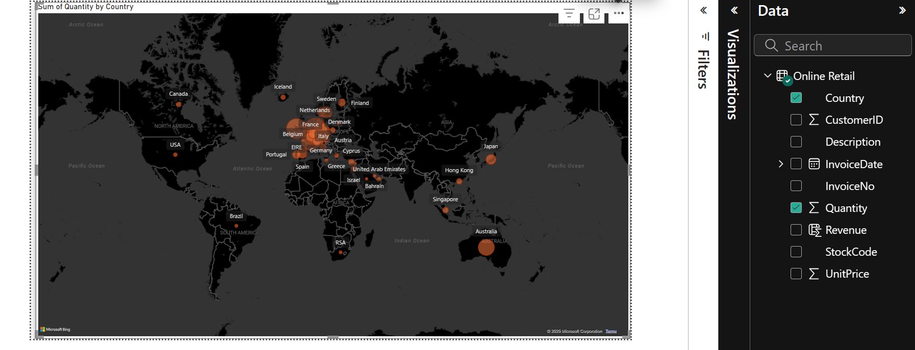Click the Focus mode icon on the map

click(594, 14)
